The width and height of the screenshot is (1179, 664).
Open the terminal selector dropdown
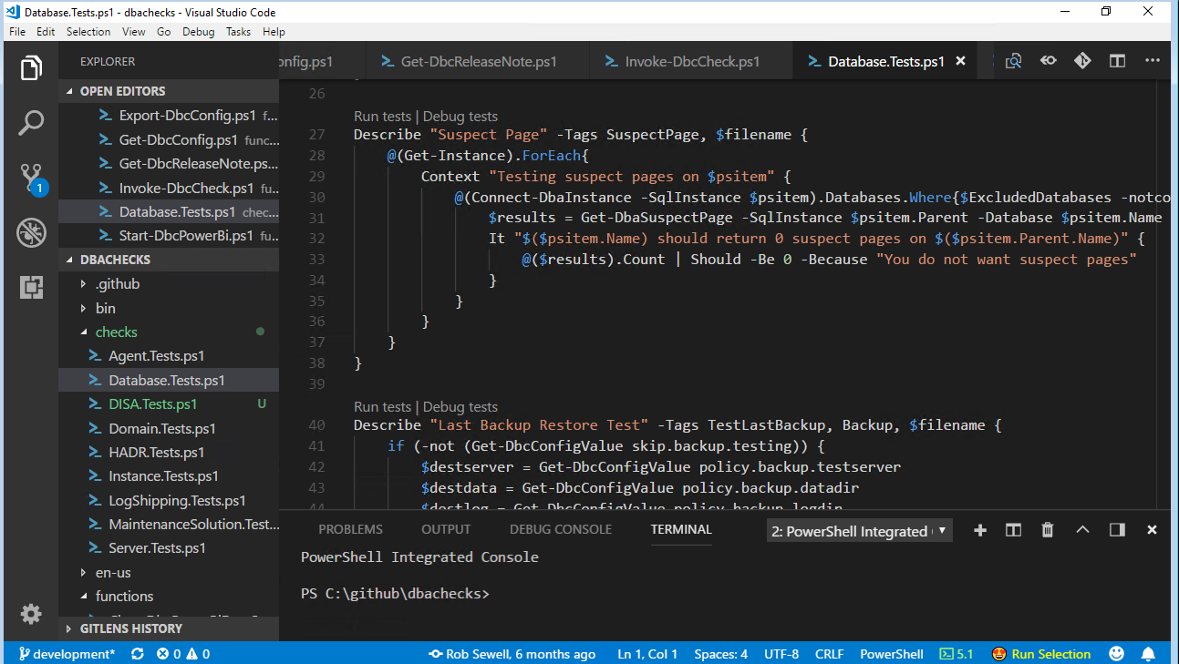point(857,529)
